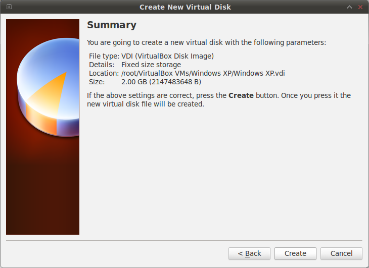Click the "Size:" label

click(x=97, y=81)
